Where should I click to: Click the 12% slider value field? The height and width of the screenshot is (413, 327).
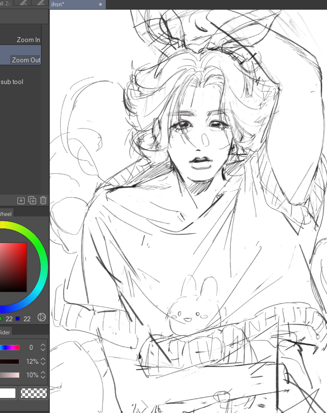32,362
